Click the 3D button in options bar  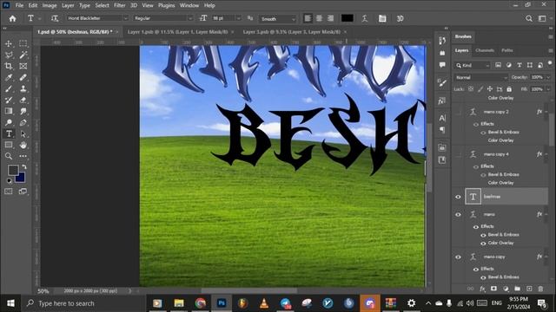click(x=400, y=18)
